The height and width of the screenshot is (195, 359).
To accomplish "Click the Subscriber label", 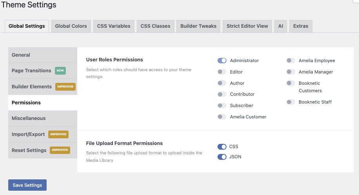I will pos(241,106).
